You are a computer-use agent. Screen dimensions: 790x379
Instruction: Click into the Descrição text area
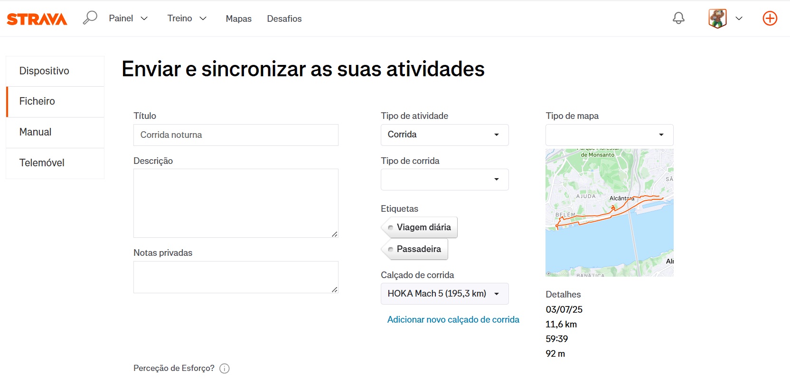coord(235,203)
